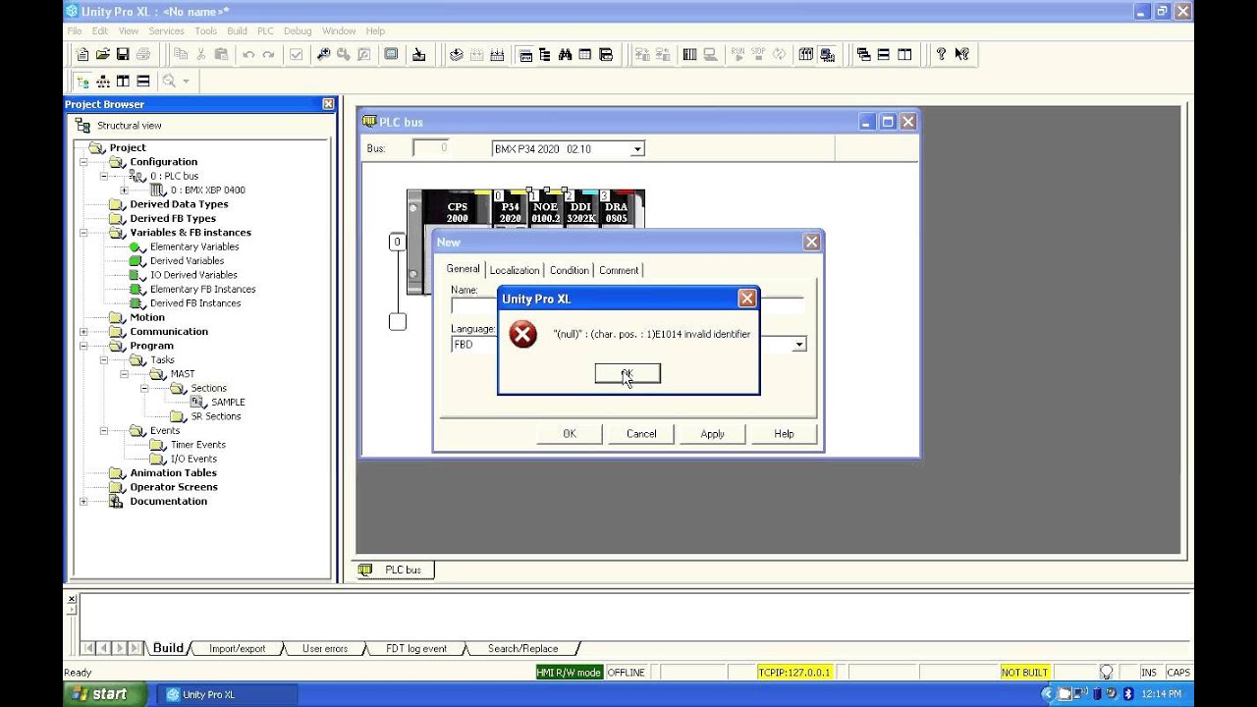
Task: Open the zoom dropdown arrow in second toolbar
Action: coord(186,82)
